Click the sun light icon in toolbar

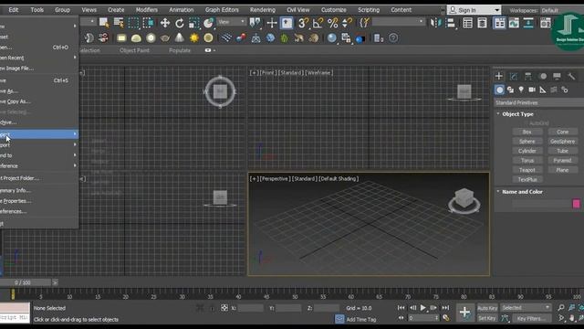pos(194,37)
